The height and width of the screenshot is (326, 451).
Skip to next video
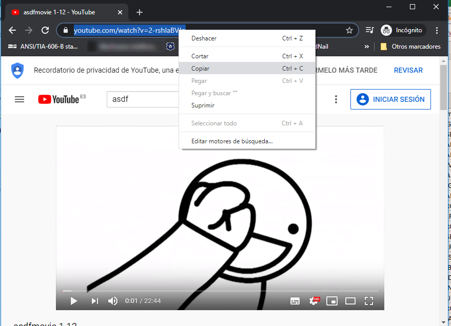pos(94,301)
